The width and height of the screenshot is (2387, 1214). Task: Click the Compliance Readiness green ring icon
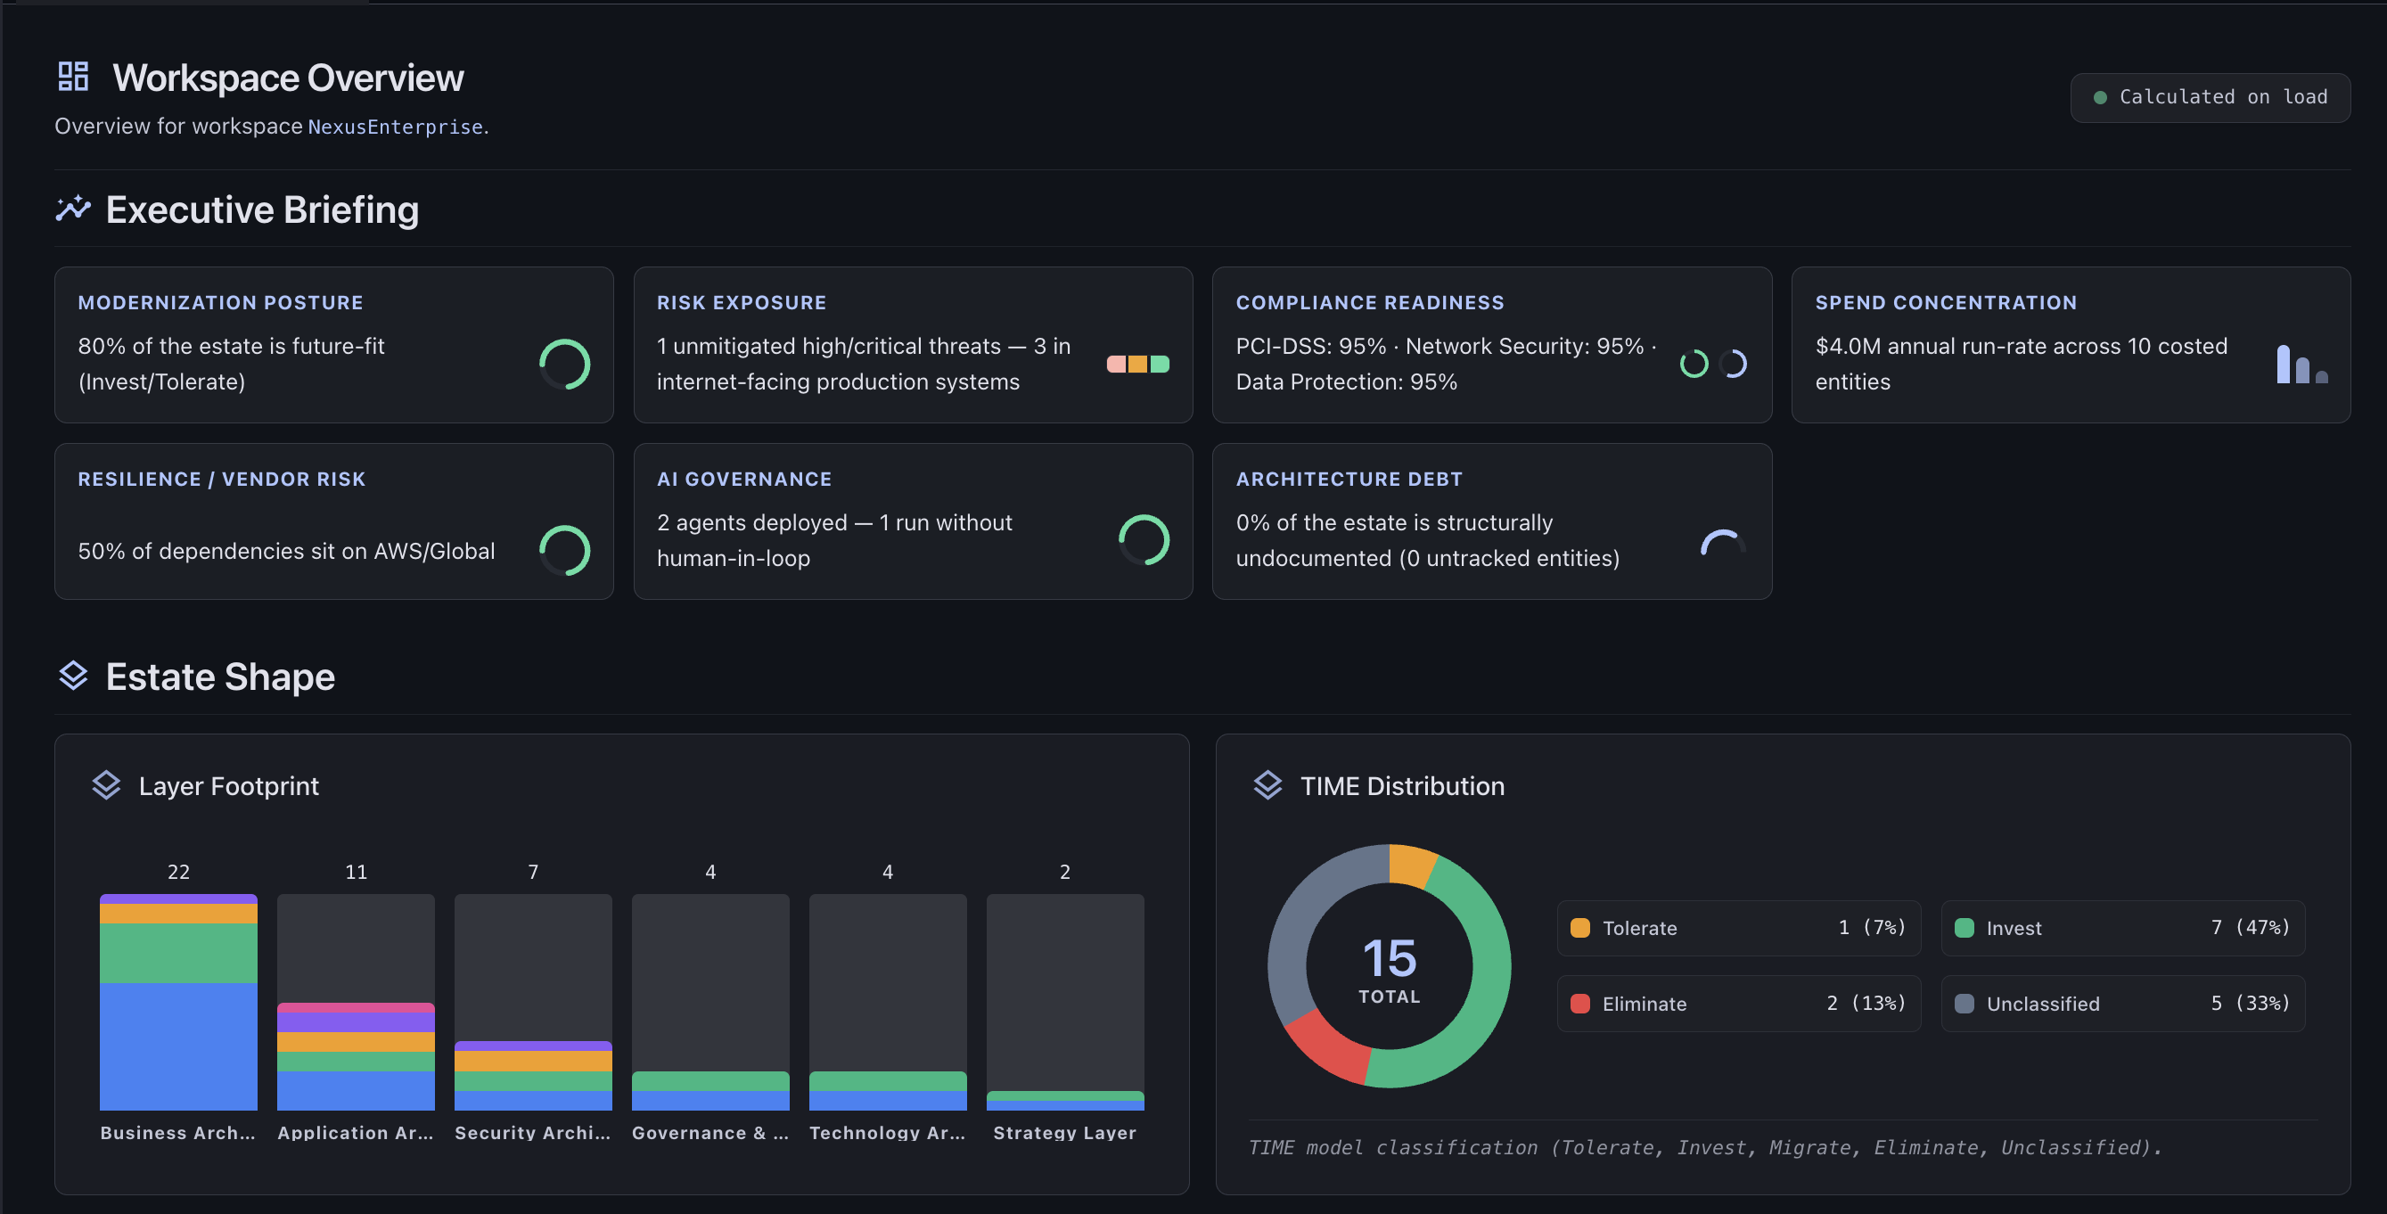(1694, 365)
